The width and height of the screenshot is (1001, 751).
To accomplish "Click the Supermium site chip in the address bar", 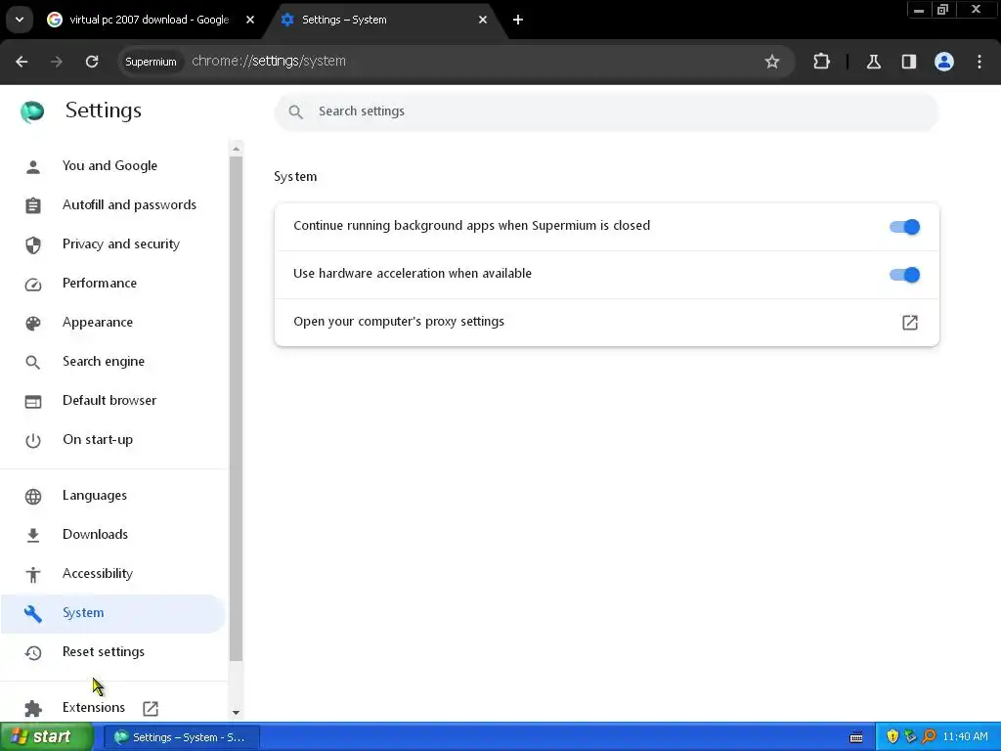I will tap(151, 62).
